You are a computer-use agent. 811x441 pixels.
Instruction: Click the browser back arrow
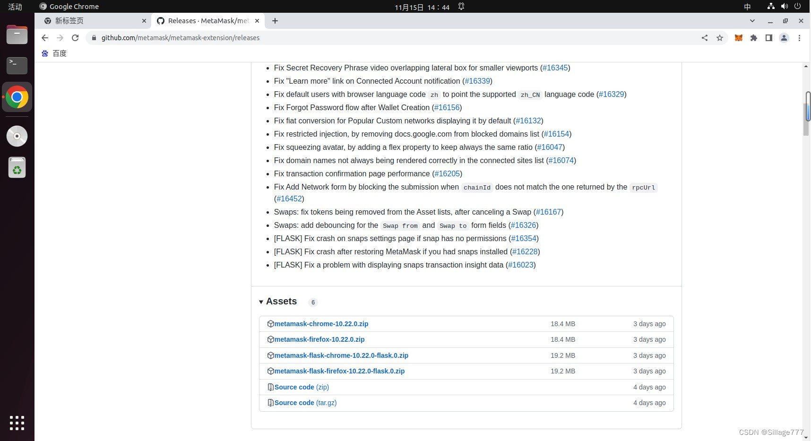(45, 38)
